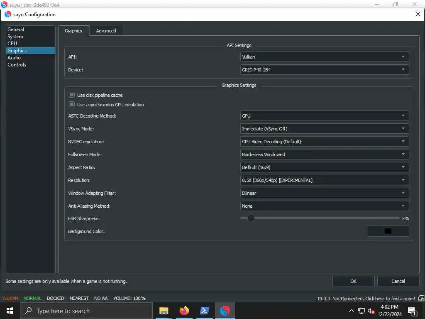
Task: Open PowerShell from the taskbar
Action: (x=204, y=311)
